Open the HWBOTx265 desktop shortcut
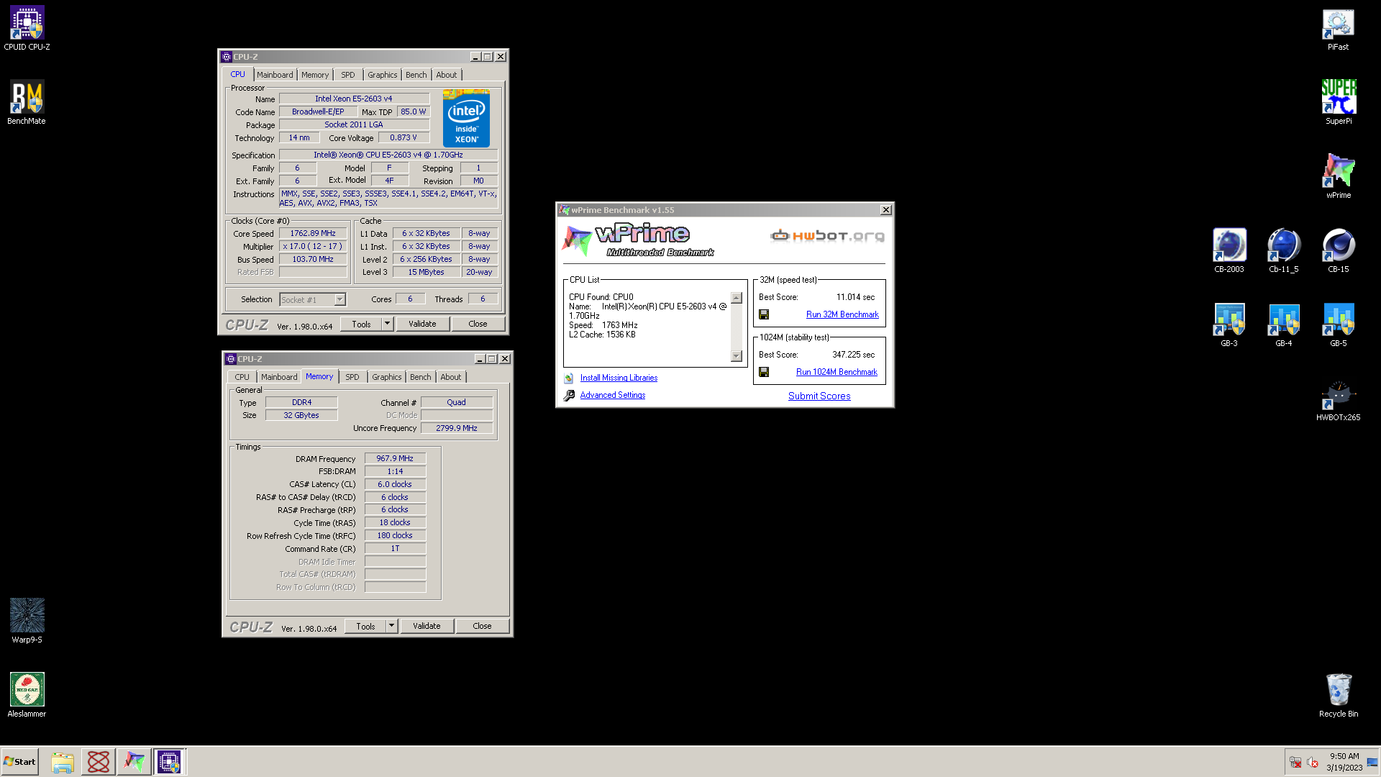Image resolution: width=1381 pixels, height=777 pixels. [1339, 399]
